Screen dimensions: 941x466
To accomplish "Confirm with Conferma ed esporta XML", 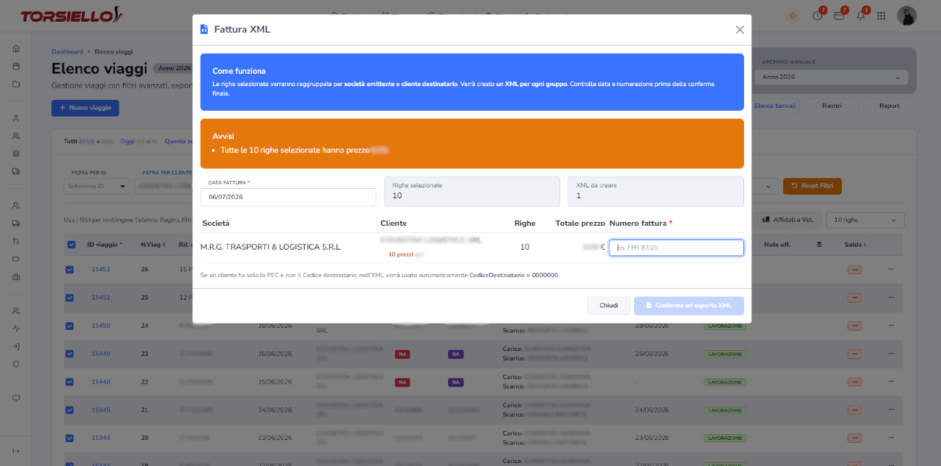I will click(x=689, y=305).
